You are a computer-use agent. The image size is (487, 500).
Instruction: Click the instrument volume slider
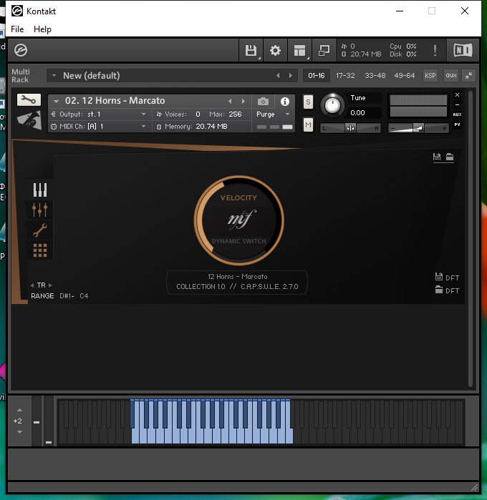418,128
